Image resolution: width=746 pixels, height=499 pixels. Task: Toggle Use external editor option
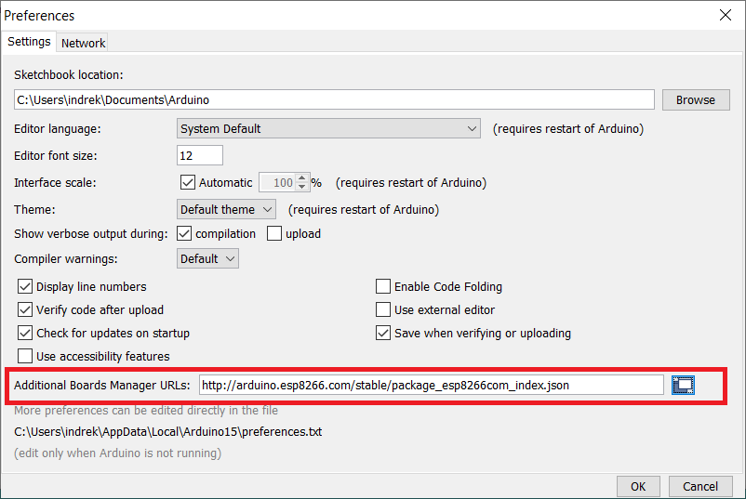pos(383,310)
